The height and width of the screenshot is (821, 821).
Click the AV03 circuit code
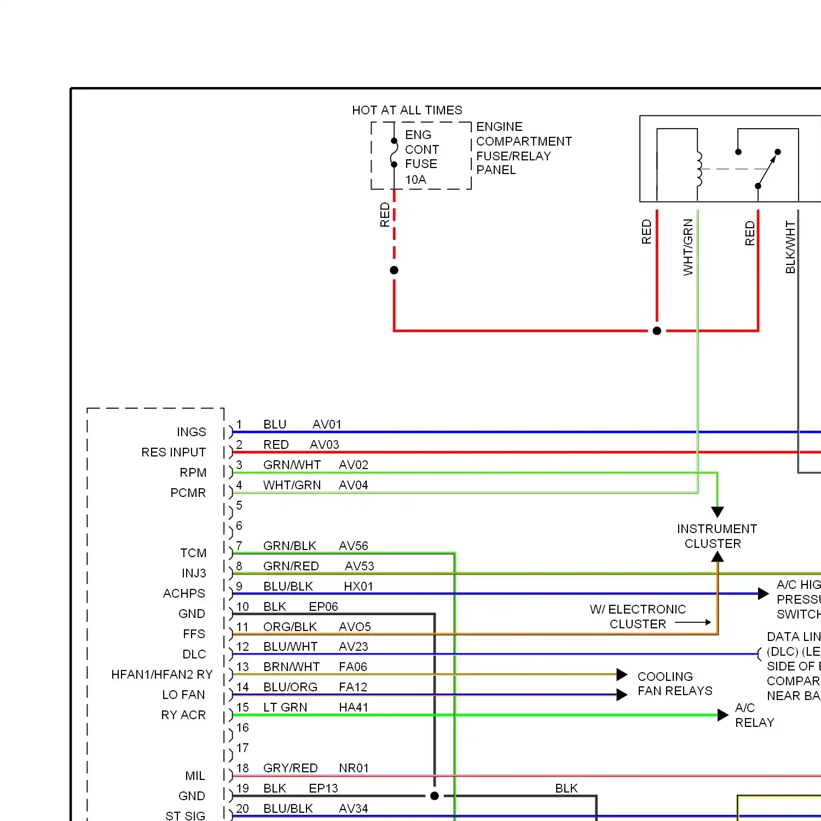click(325, 444)
